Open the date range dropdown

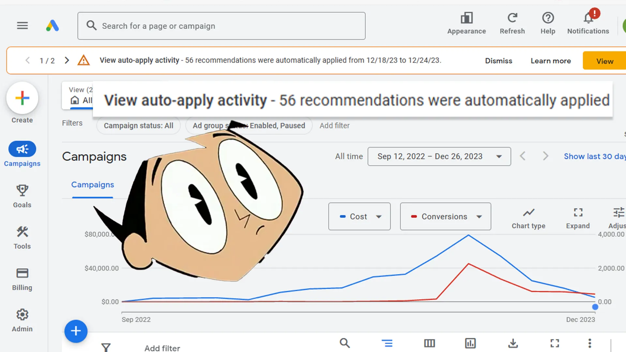pyautogui.click(x=439, y=156)
